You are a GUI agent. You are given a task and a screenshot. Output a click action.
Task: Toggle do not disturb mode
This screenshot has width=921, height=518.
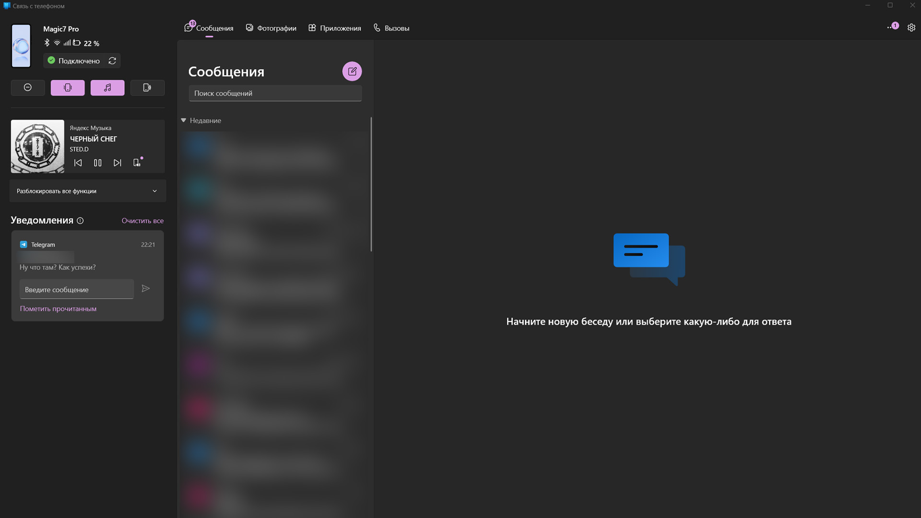pos(28,88)
